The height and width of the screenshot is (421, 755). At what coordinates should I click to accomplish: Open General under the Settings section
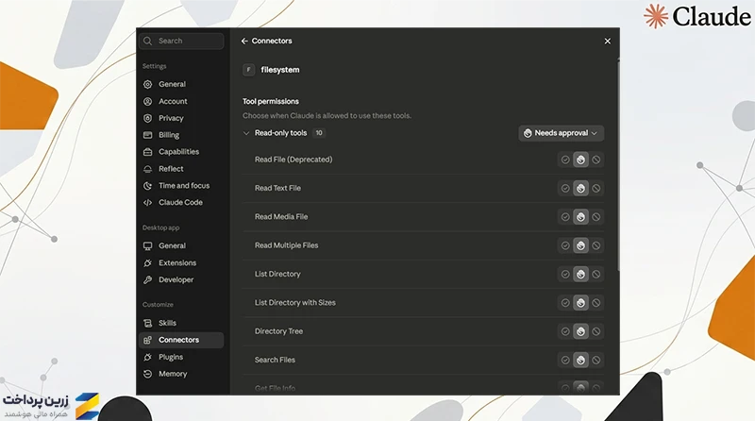click(181, 84)
